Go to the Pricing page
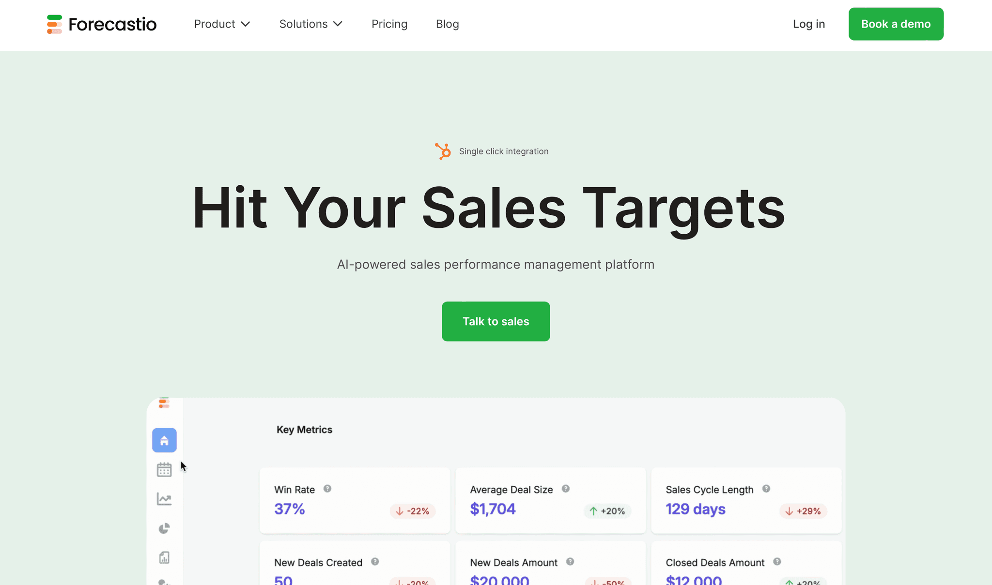The width and height of the screenshot is (992, 585). (389, 24)
